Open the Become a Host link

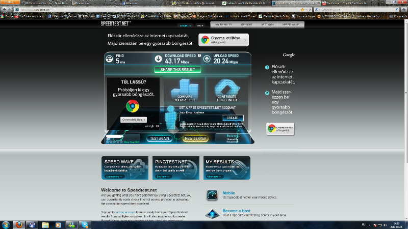pyautogui.click(x=236, y=211)
